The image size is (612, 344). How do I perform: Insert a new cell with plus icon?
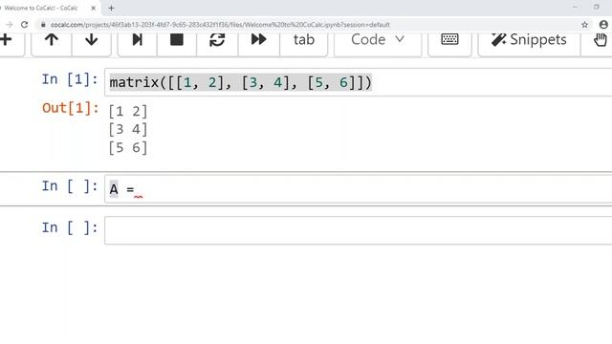[7, 40]
